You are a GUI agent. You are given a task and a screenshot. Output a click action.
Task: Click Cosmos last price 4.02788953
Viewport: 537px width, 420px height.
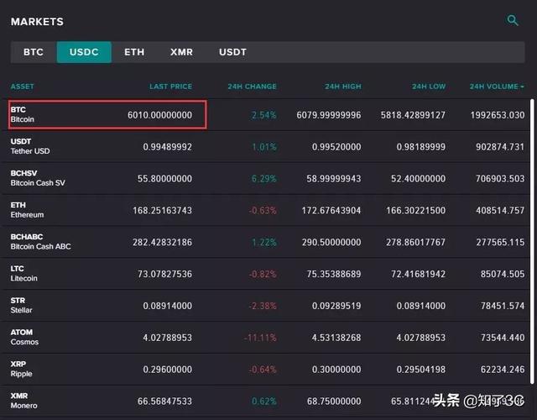pyautogui.click(x=168, y=338)
